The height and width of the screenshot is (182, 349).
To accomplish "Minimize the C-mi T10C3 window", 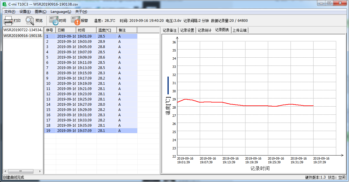I will pos(321,3).
